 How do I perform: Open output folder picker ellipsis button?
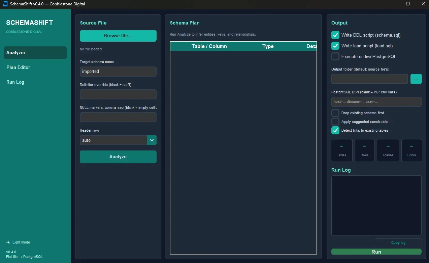[x=416, y=79]
